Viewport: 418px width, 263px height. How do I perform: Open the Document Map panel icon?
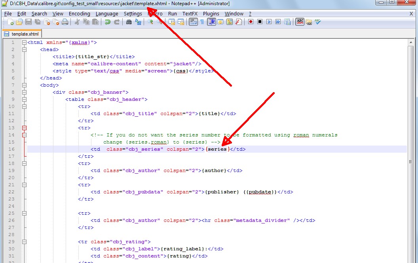[x=230, y=22]
